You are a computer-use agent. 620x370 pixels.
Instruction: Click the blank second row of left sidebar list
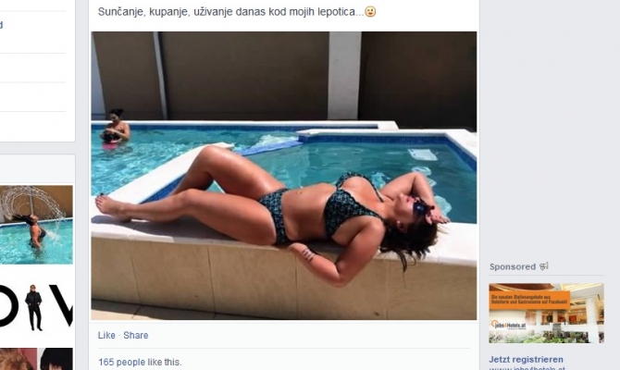[x=32, y=68]
